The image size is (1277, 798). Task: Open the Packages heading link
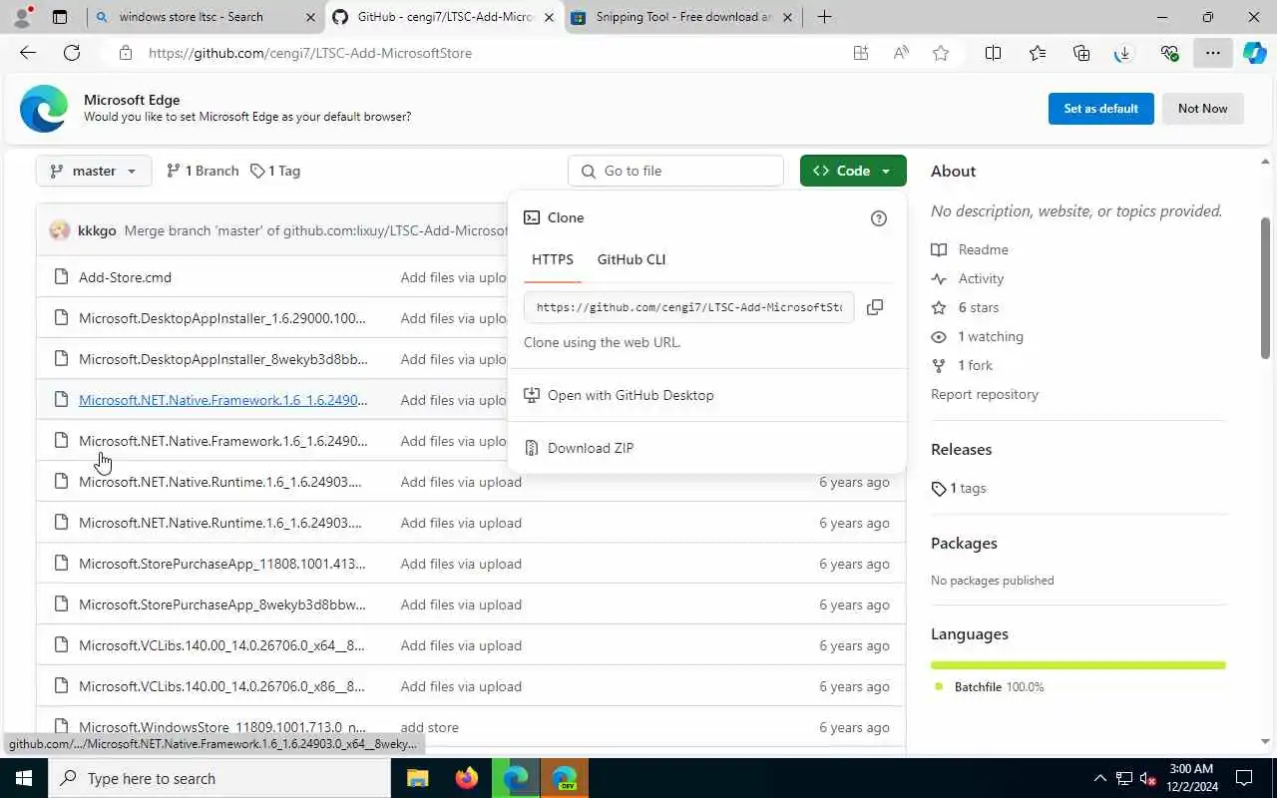964,543
